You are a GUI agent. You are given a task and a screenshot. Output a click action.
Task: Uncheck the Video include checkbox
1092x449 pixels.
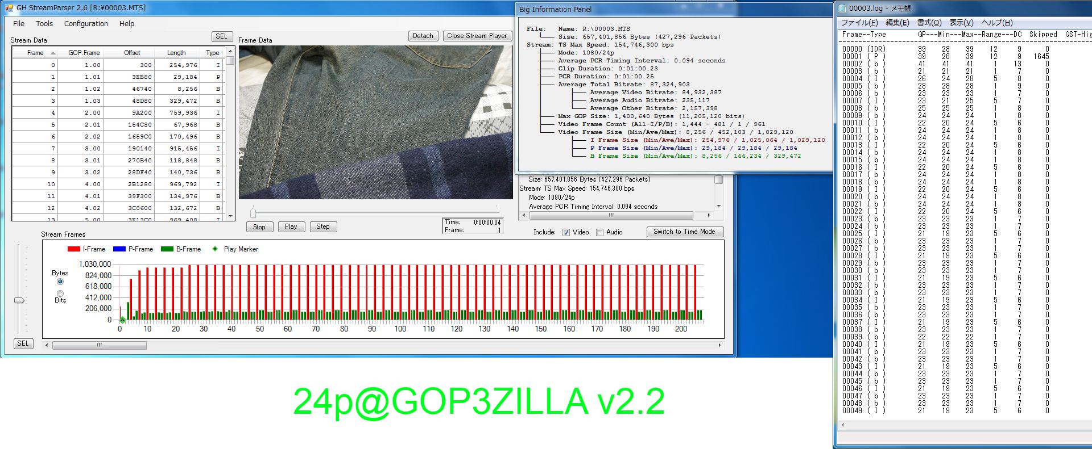pos(566,232)
